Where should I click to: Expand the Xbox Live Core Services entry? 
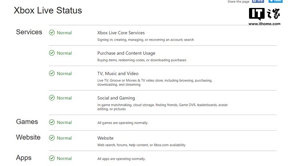[x=121, y=33]
